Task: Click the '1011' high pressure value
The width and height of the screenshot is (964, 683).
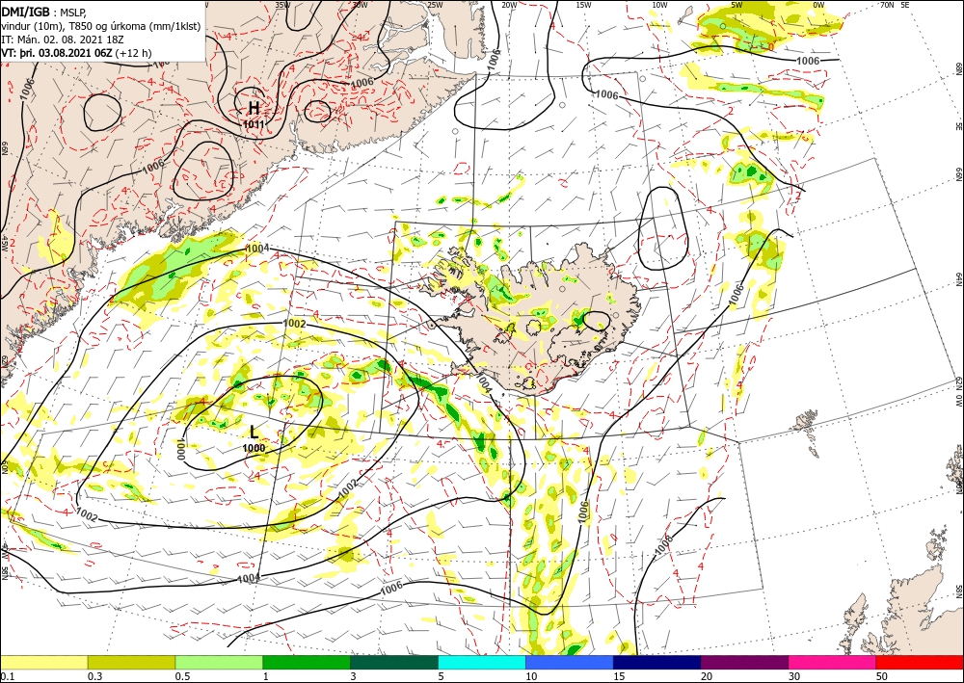Action: pos(254,124)
